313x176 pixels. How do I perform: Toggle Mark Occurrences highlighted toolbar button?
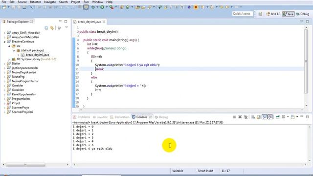click(86, 7)
